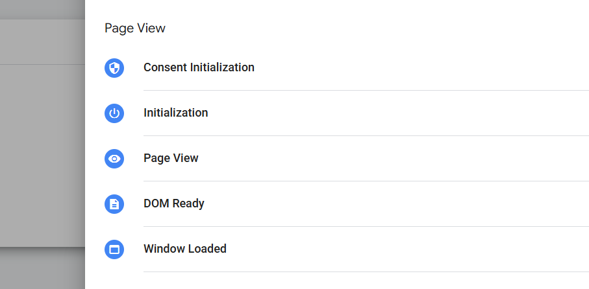Click blank space right of Consent Initialization
Viewport: 589px width, 289px height.
click(x=422, y=67)
